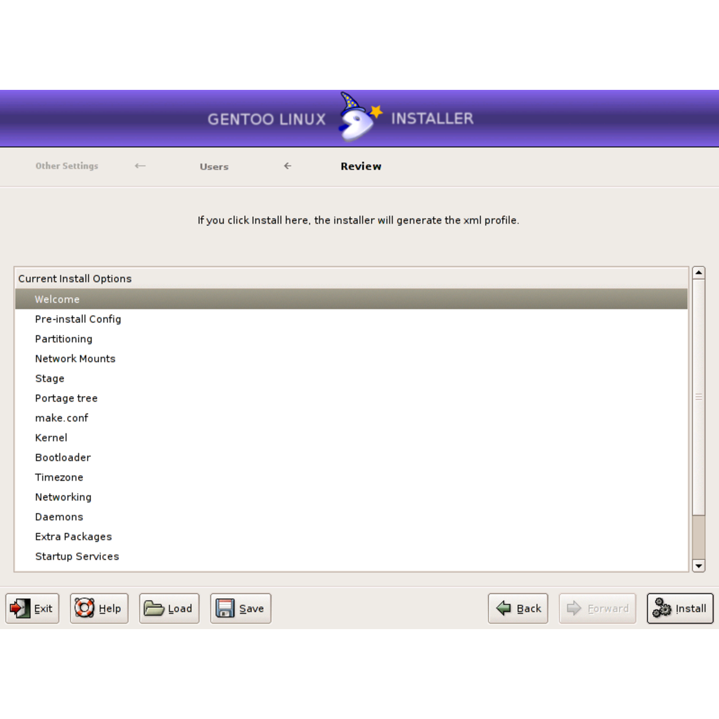Select Startup Services in the list
The height and width of the screenshot is (719, 719).
click(x=77, y=556)
